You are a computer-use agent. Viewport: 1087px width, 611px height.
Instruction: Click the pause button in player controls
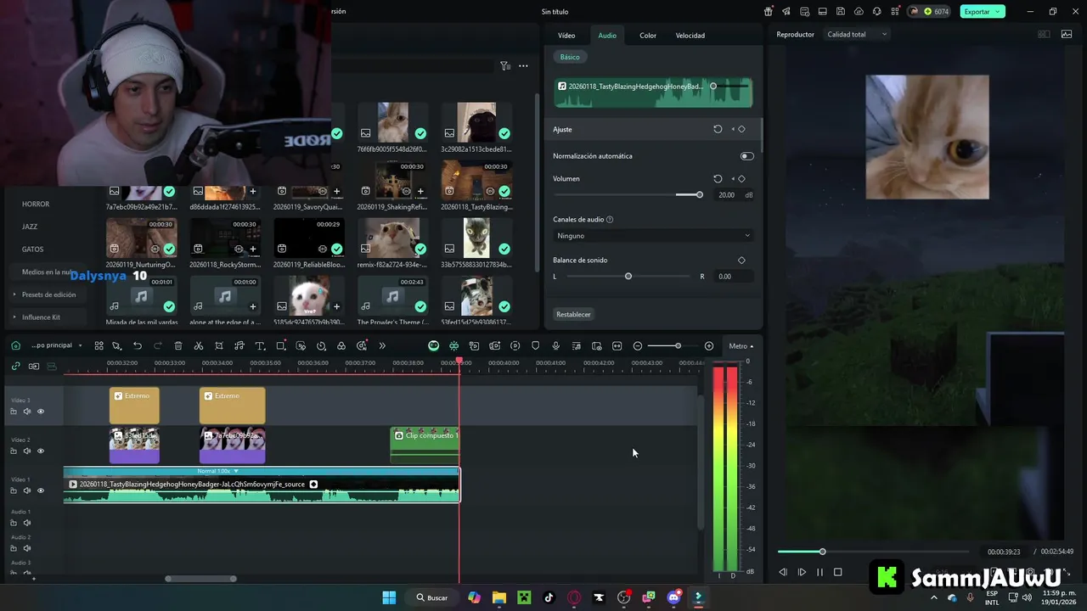pyautogui.click(x=819, y=572)
